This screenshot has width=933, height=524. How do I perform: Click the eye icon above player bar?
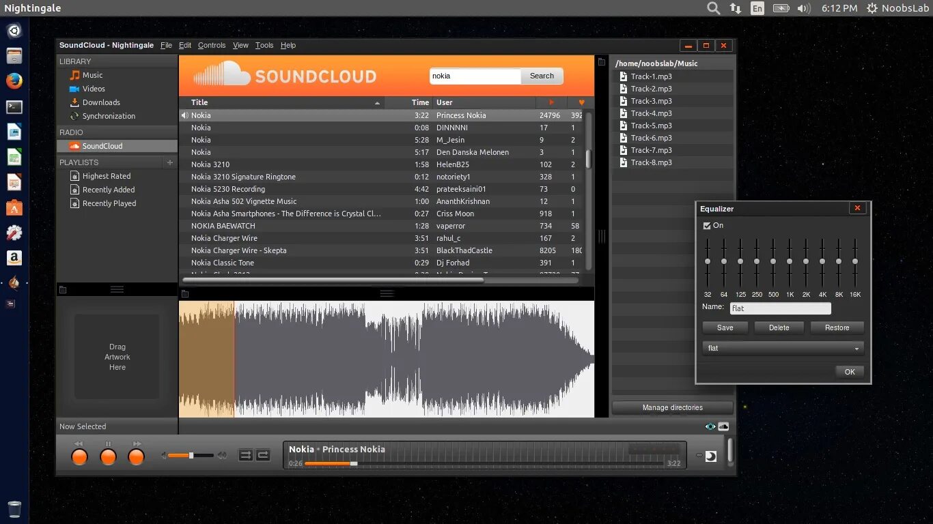[x=710, y=426]
